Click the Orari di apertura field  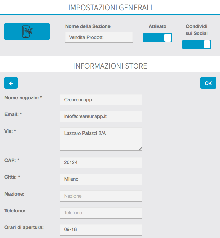click(101, 229)
